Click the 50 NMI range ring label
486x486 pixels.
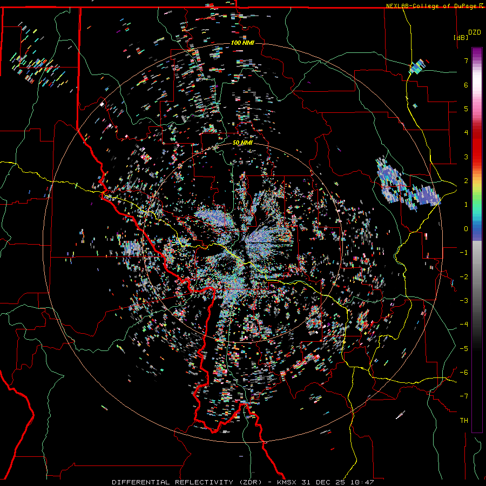(242, 143)
